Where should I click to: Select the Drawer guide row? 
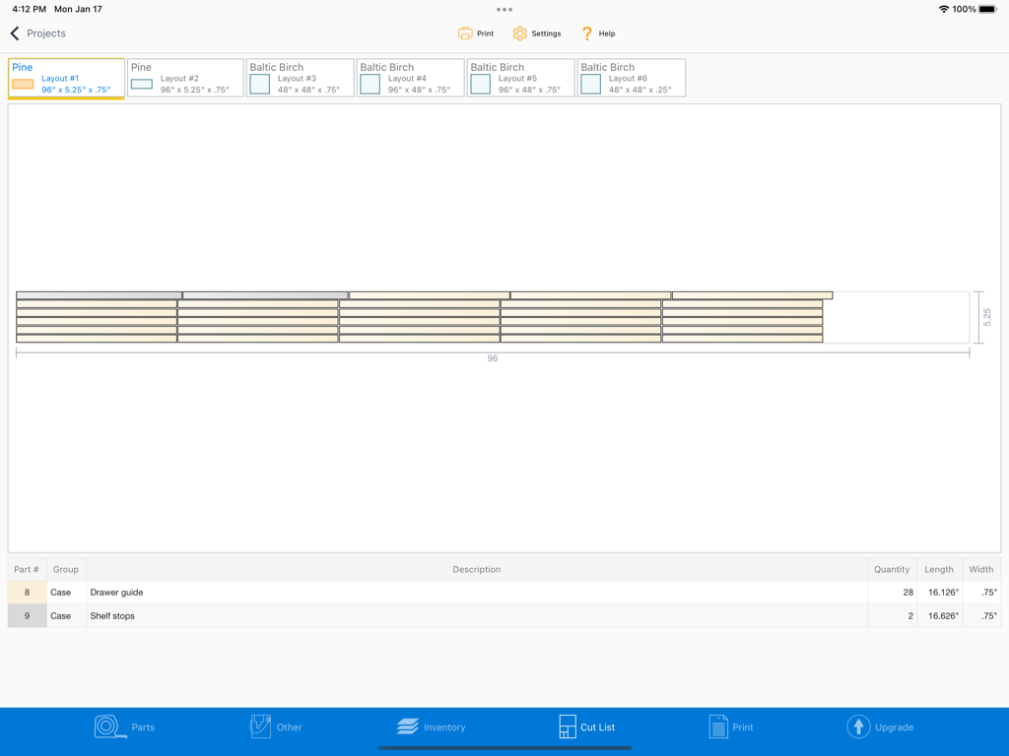394,593
